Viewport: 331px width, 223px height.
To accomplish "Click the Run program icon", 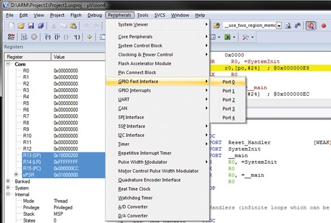I will point(24,37).
